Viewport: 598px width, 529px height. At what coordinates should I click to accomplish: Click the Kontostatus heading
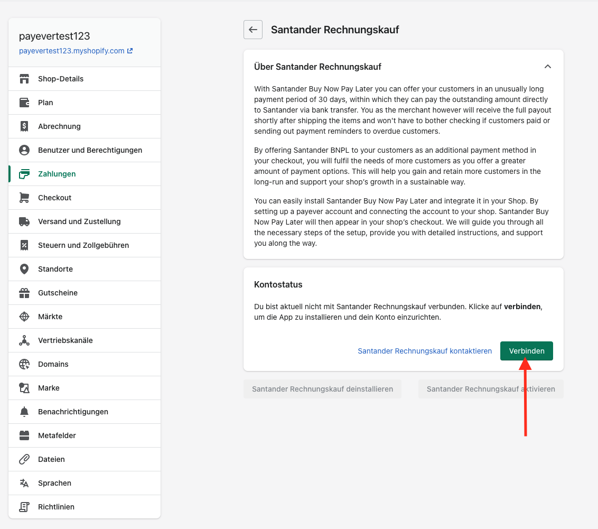coord(278,284)
